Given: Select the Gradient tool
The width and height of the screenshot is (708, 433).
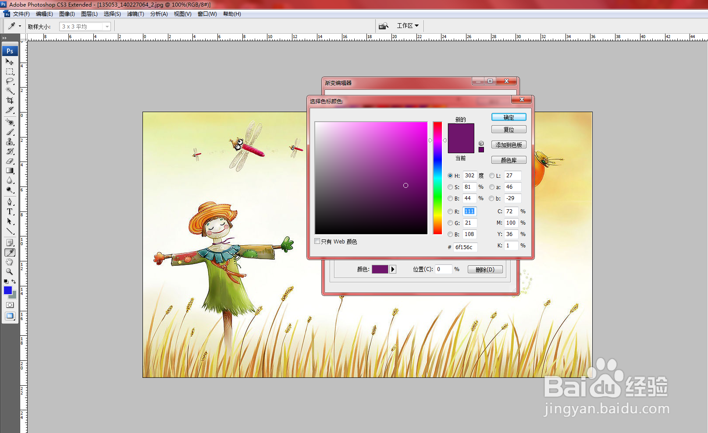Looking at the screenshot, I should (10, 170).
